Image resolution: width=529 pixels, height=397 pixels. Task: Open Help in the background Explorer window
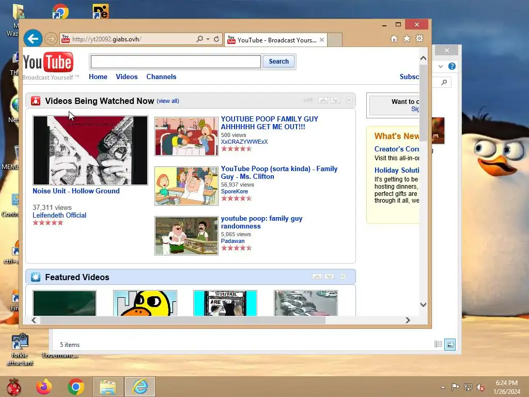coord(452,66)
